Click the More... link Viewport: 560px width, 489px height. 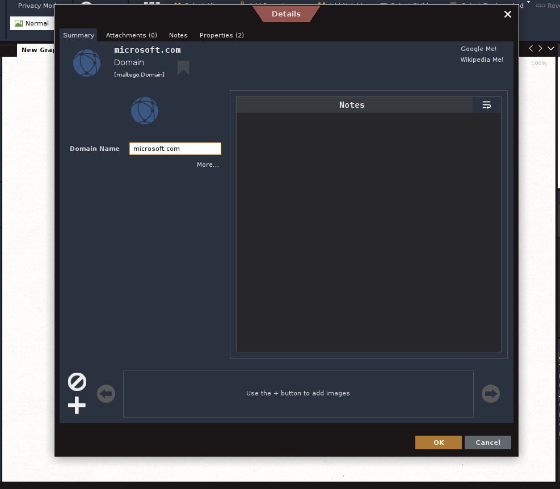208,165
